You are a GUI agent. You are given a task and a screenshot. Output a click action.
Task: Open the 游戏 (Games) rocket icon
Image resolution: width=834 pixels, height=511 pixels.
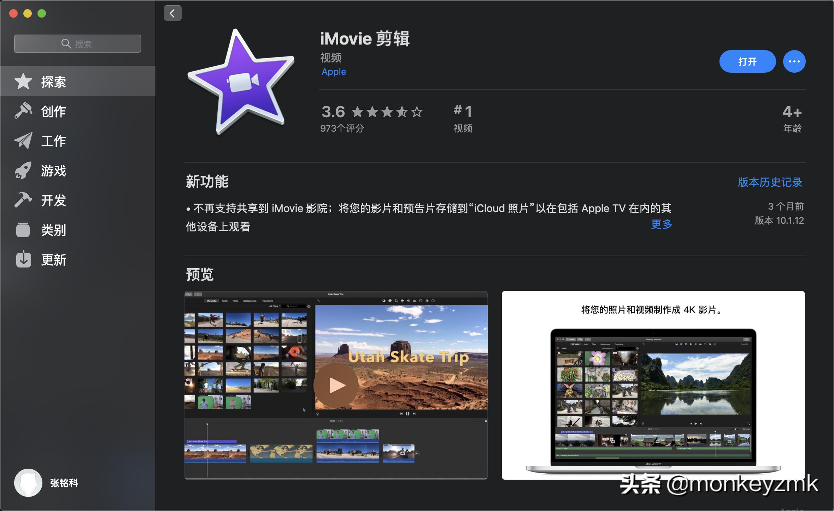(23, 171)
